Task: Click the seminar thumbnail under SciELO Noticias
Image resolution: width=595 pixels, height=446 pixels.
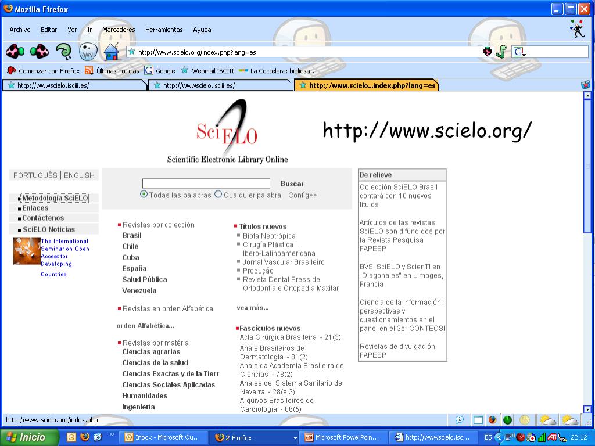Action: coord(27,251)
